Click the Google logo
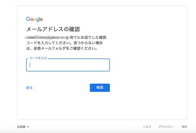 pyautogui.click(x=35, y=19)
